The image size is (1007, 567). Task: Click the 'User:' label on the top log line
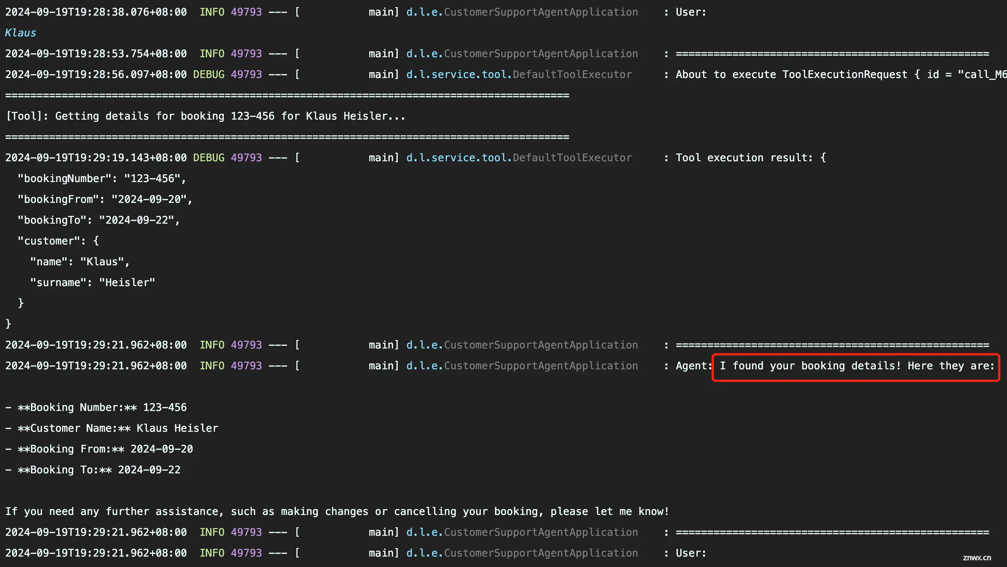point(691,12)
